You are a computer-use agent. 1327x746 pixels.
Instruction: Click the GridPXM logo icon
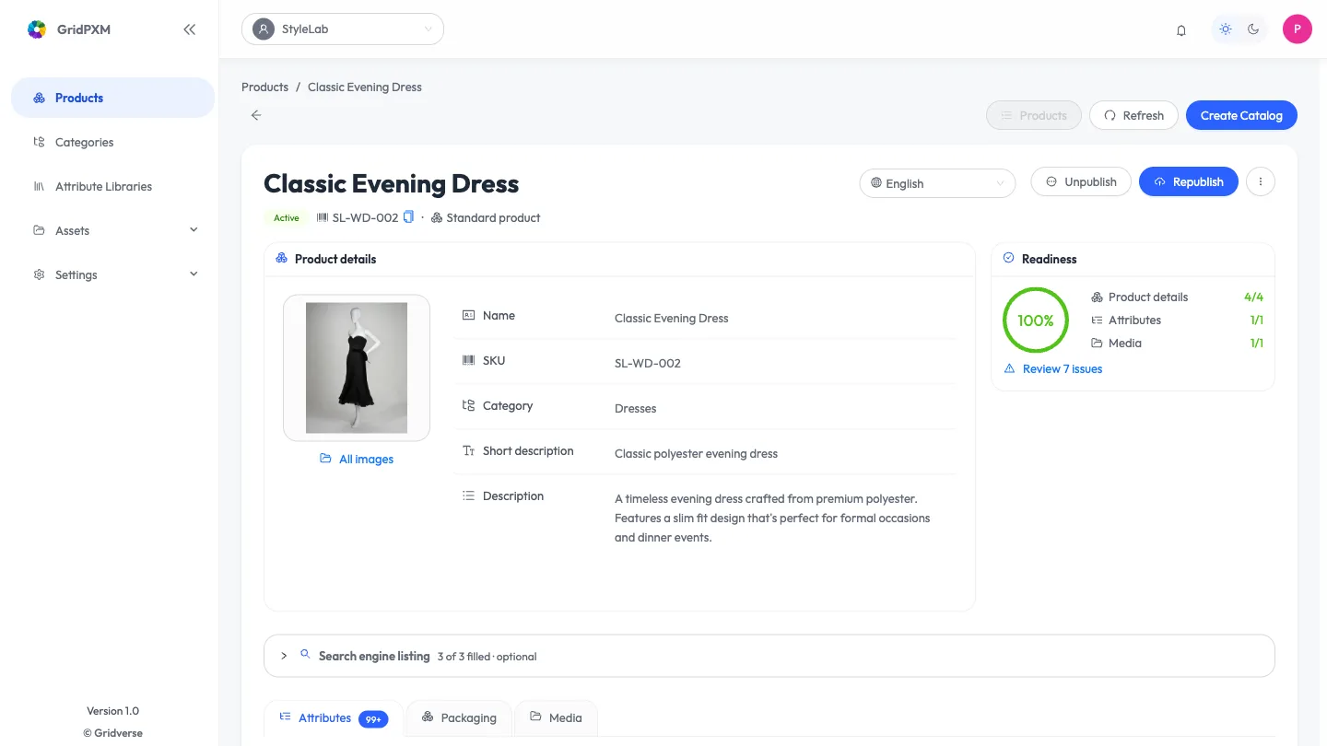(37, 29)
